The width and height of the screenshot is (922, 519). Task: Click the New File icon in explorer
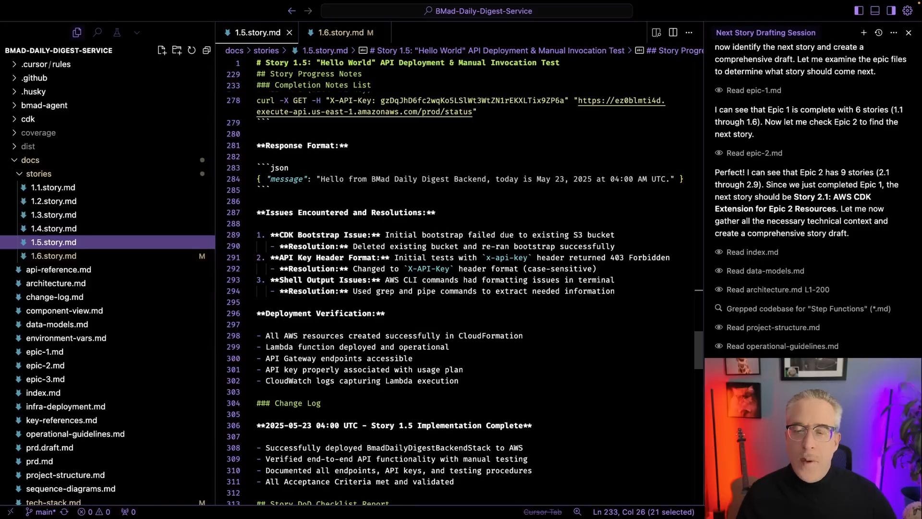(161, 50)
